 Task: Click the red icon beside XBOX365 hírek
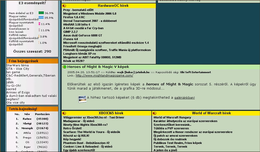[64, 113]
